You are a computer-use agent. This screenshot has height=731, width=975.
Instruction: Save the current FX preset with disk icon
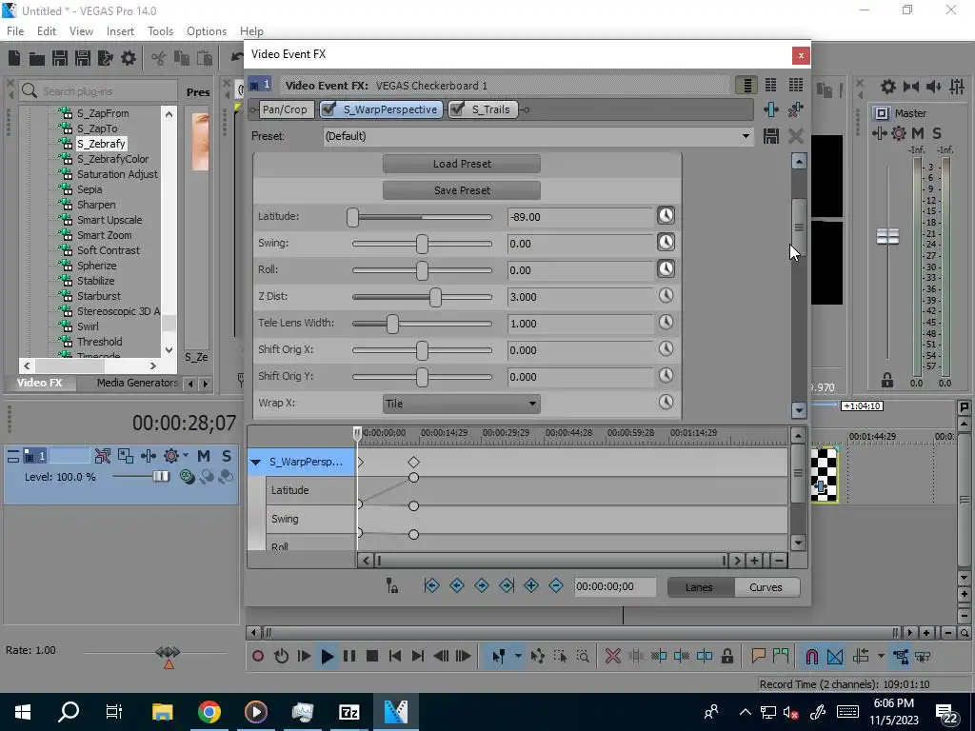tap(771, 136)
